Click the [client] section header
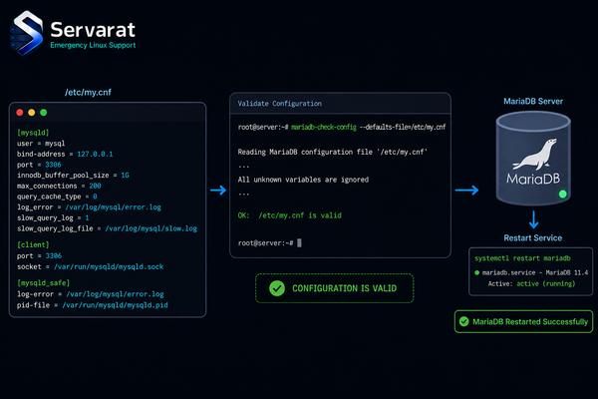The height and width of the screenshot is (399, 598). (x=33, y=244)
